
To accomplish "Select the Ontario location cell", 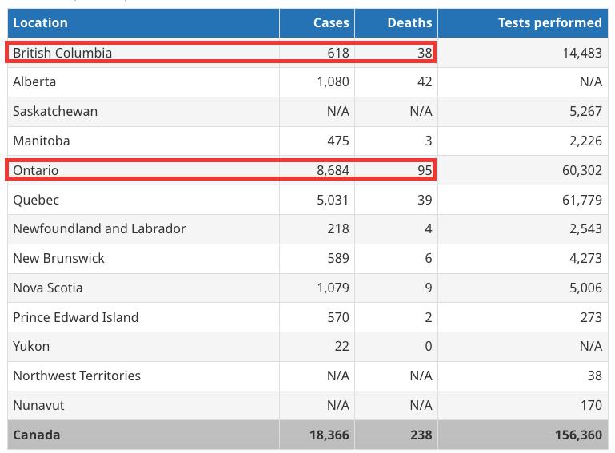I will point(36,170).
